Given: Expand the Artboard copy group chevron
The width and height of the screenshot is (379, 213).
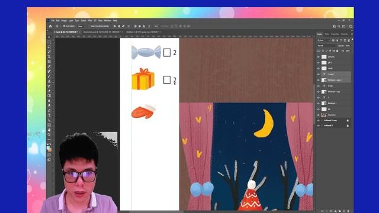Looking at the screenshot, I should click(x=322, y=121).
